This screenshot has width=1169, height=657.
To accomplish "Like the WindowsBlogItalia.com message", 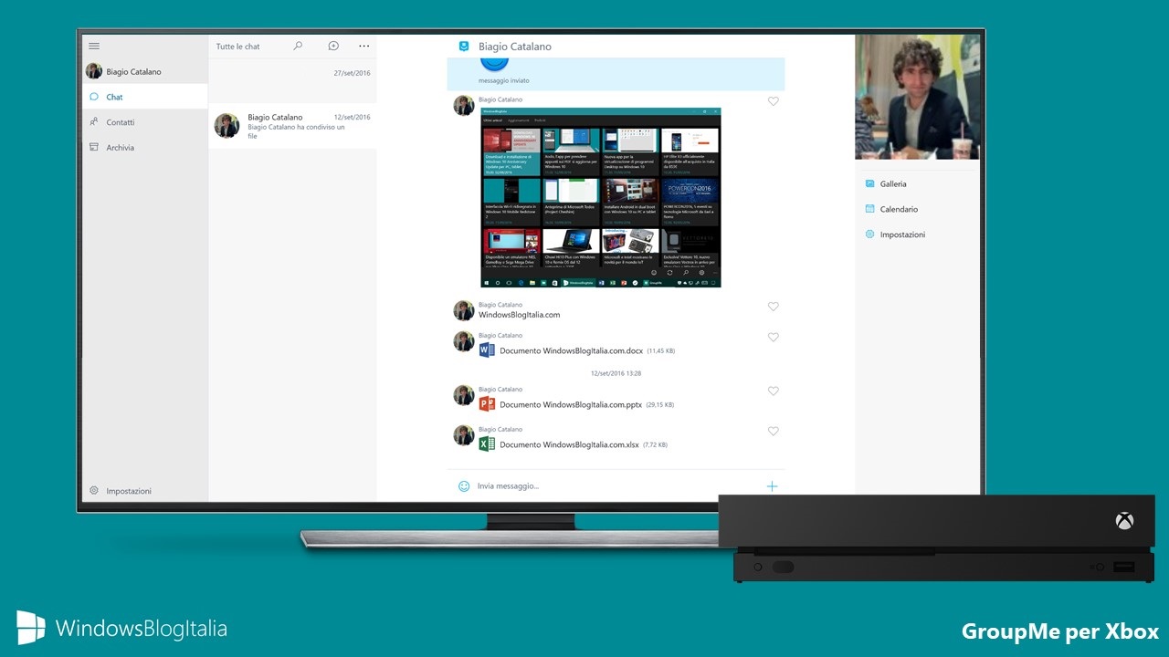I will click(x=773, y=307).
